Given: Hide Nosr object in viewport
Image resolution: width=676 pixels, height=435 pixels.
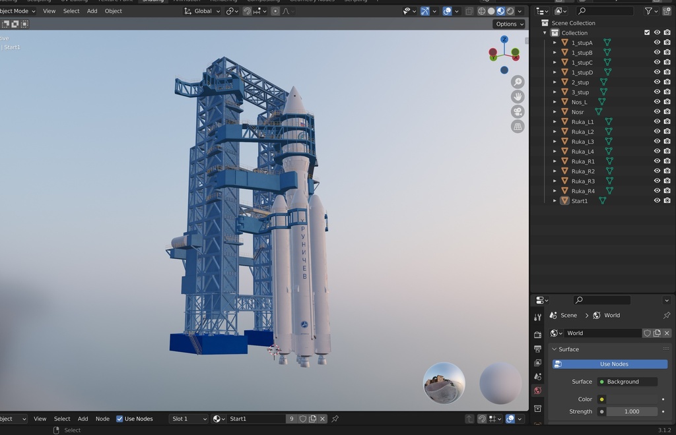Looking at the screenshot, I should 657,111.
